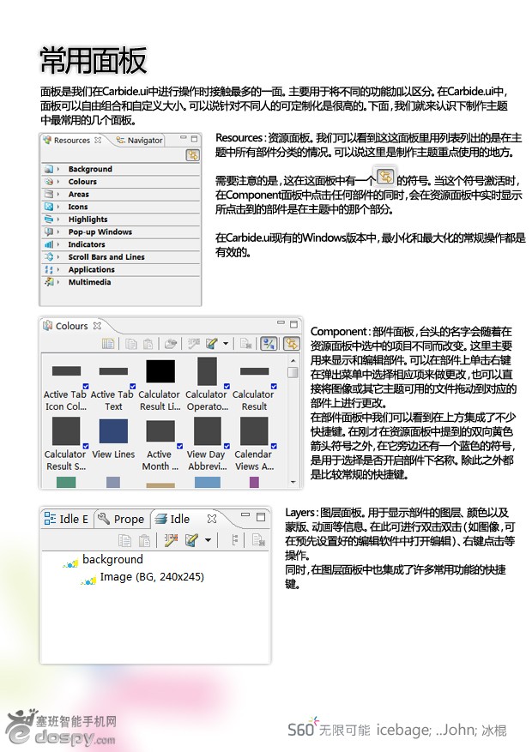
Task: Select the Colours tab in component panel
Action: (71, 326)
